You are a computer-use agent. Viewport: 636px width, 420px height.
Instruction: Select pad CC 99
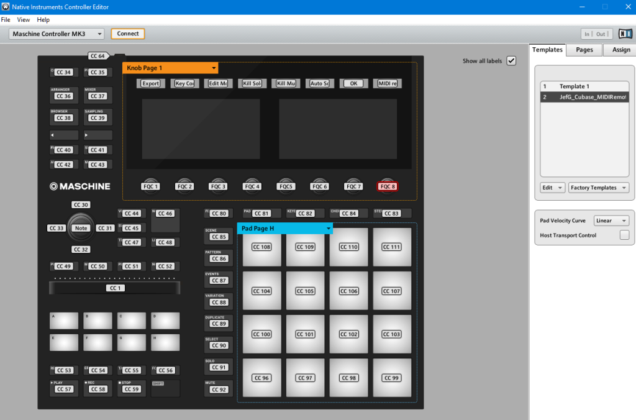392,377
